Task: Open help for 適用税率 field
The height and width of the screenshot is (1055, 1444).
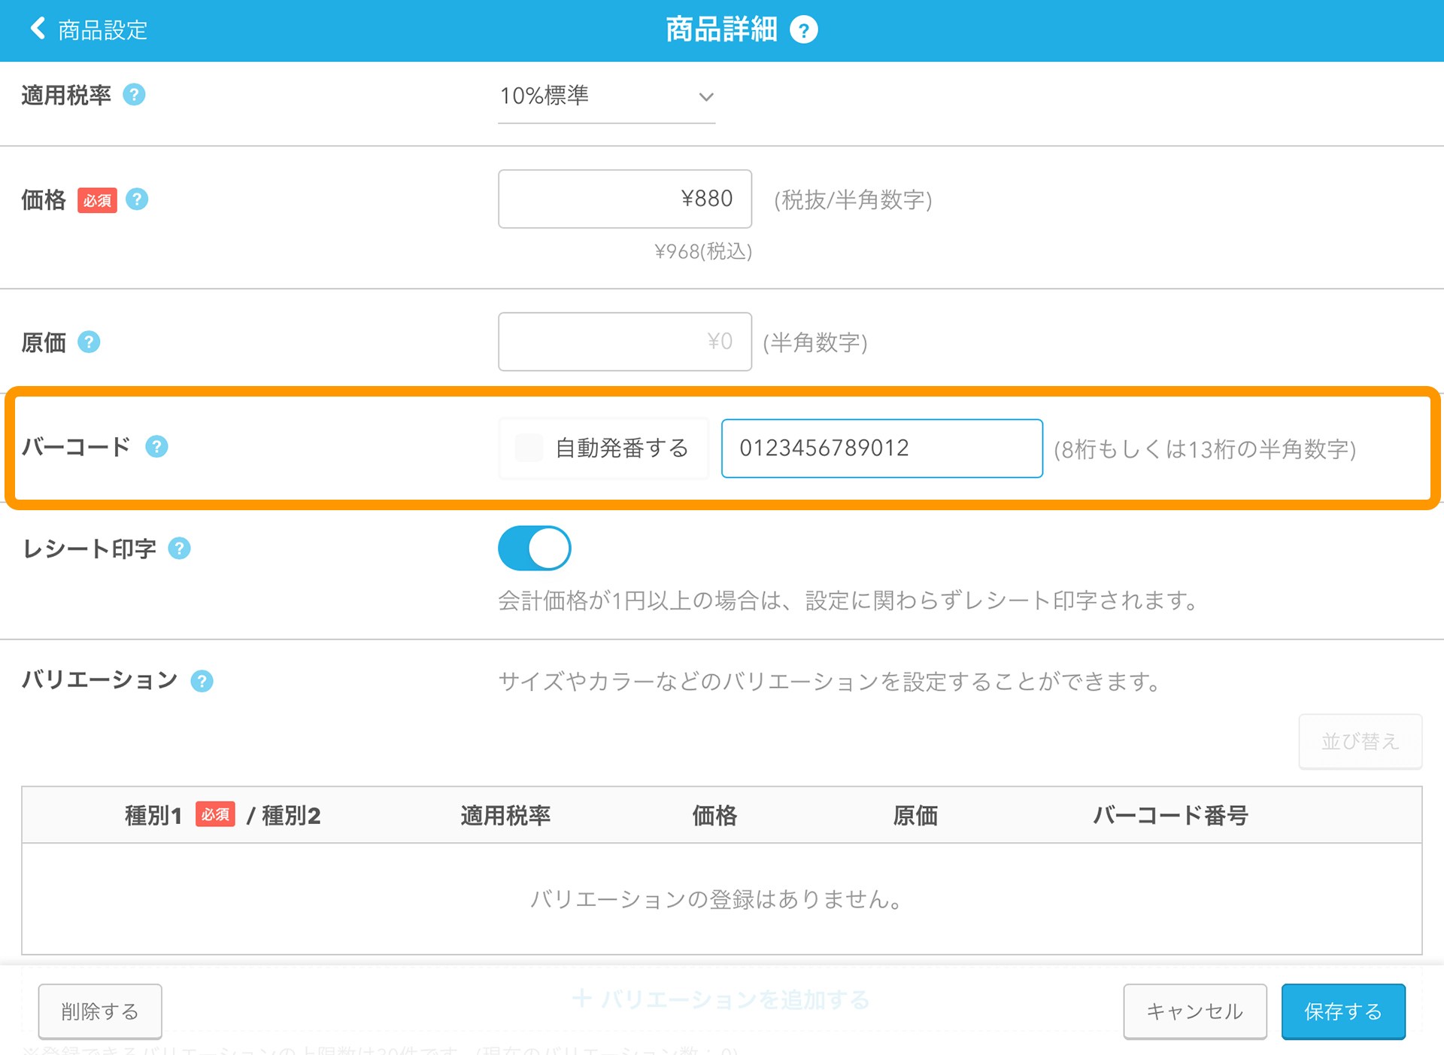Action: point(135,95)
